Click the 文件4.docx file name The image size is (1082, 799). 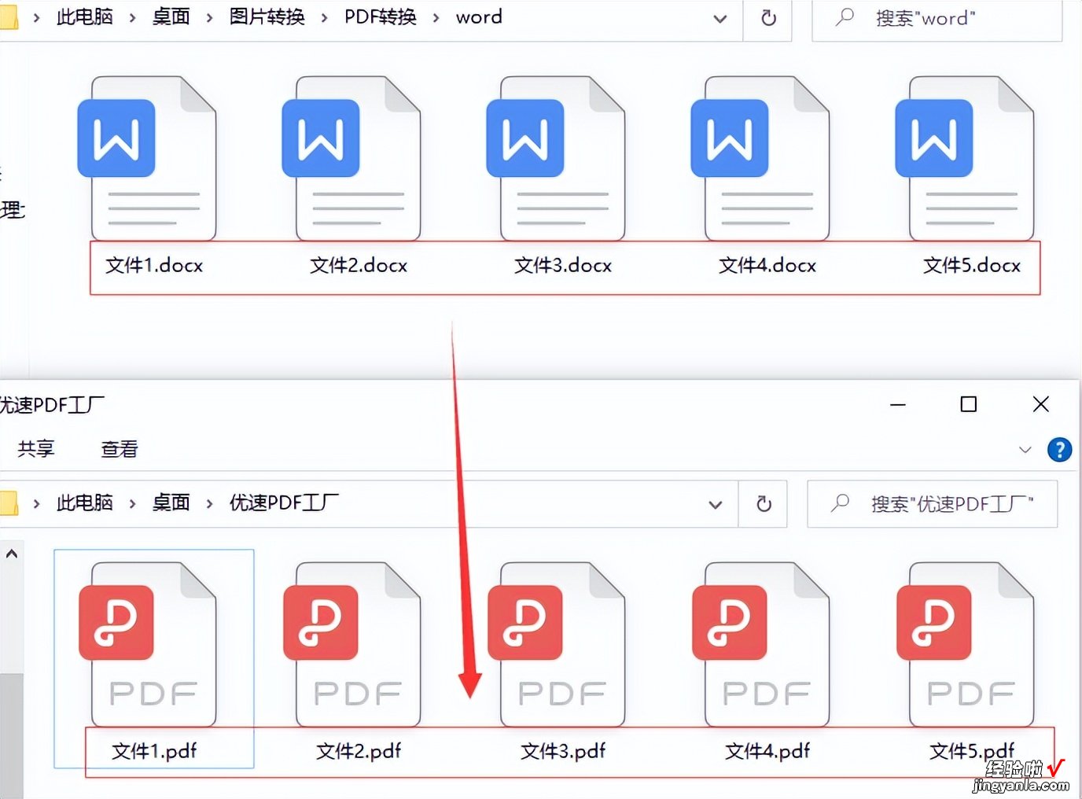pos(767,266)
